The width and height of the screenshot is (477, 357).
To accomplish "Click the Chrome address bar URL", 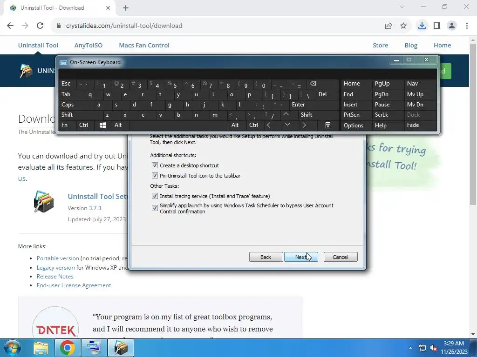I will (124, 26).
